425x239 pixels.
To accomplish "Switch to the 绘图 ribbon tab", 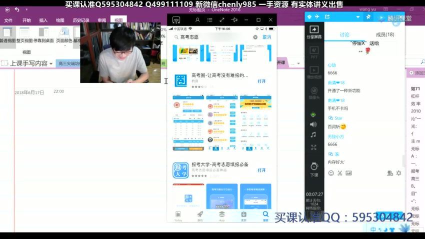I will 60,20.
